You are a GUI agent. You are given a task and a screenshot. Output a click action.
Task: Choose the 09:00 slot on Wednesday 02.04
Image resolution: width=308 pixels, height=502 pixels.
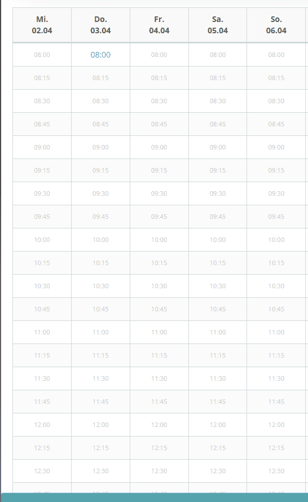pos(42,147)
